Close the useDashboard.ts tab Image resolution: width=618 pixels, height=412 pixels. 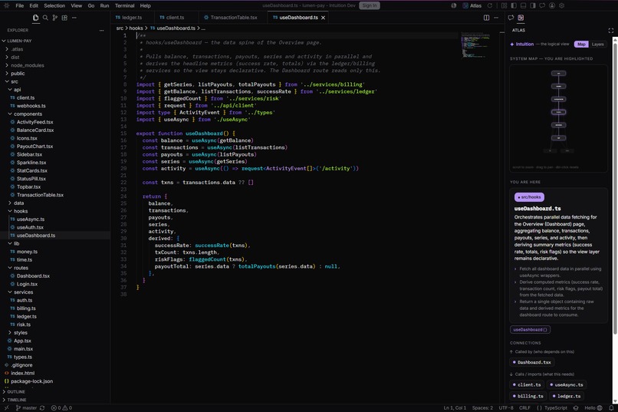click(x=324, y=18)
